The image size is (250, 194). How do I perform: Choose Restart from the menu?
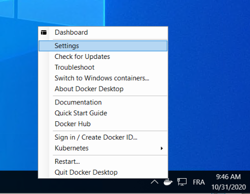click(103, 161)
